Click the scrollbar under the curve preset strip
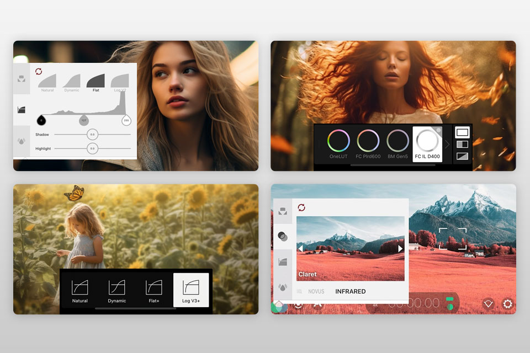The width and height of the screenshot is (530, 353). click(136, 308)
